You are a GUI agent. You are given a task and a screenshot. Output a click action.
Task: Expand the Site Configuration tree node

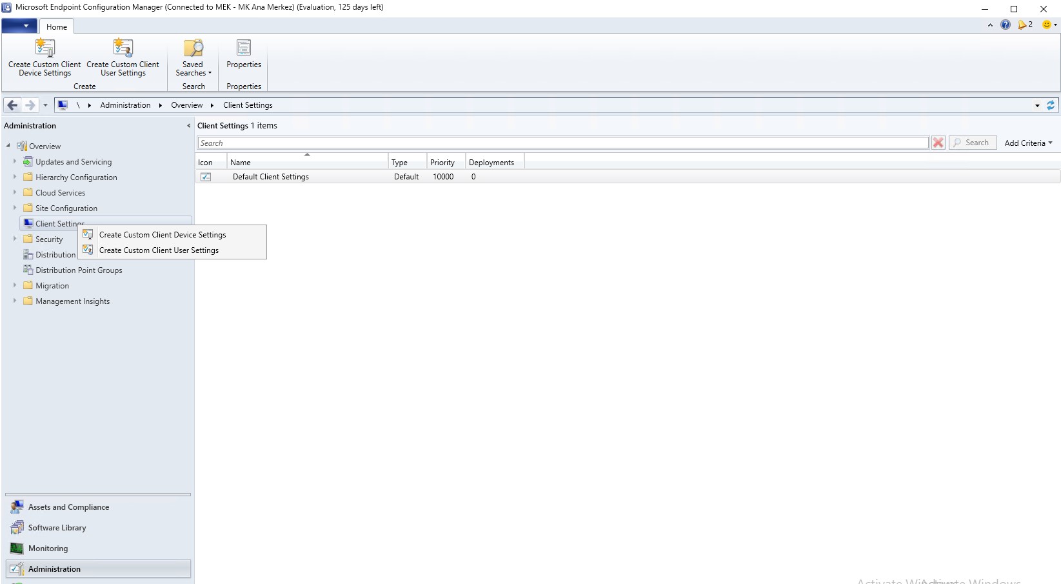pos(15,208)
